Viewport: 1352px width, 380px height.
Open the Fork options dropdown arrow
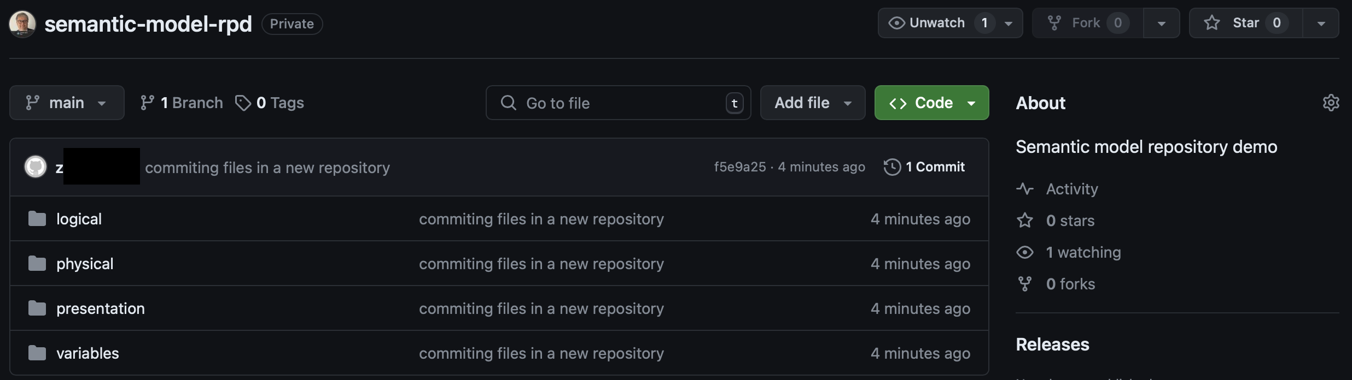coord(1162,23)
